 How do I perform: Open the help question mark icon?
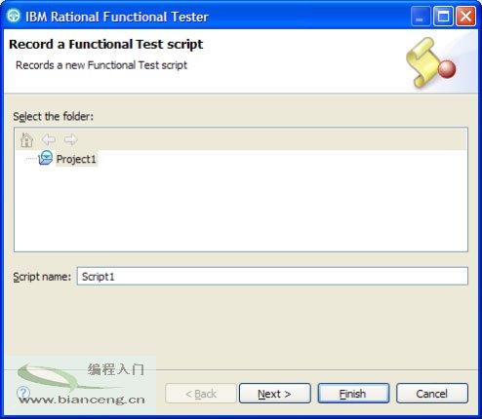(23, 393)
